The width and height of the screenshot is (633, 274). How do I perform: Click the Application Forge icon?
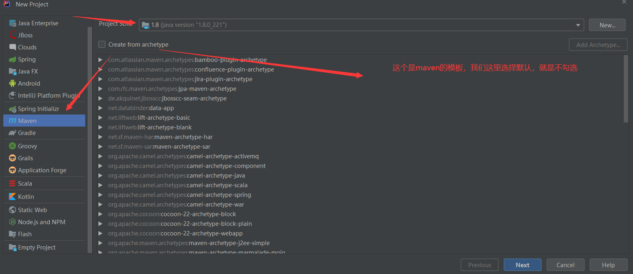(x=12, y=170)
